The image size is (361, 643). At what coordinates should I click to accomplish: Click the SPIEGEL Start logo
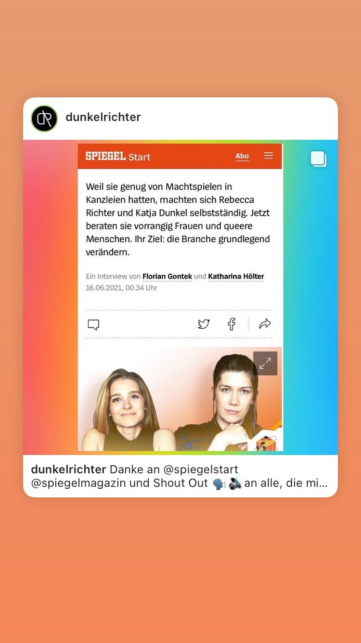[x=118, y=156]
